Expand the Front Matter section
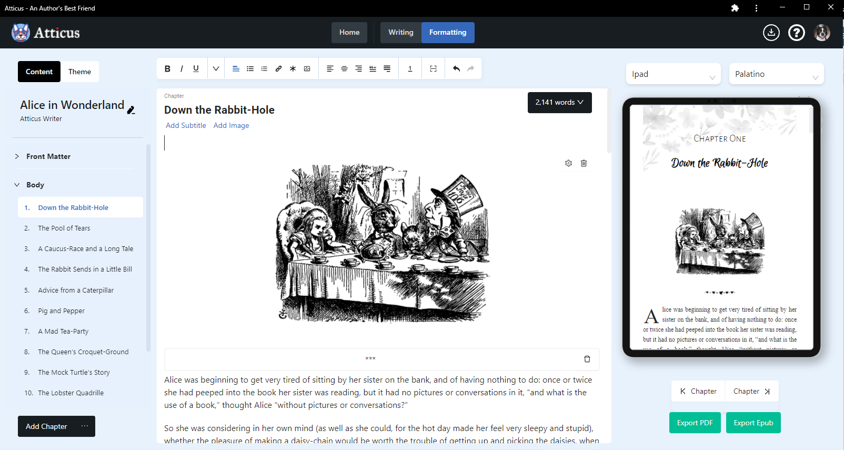The height and width of the screenshot is (450, 844). coord(48,156)
